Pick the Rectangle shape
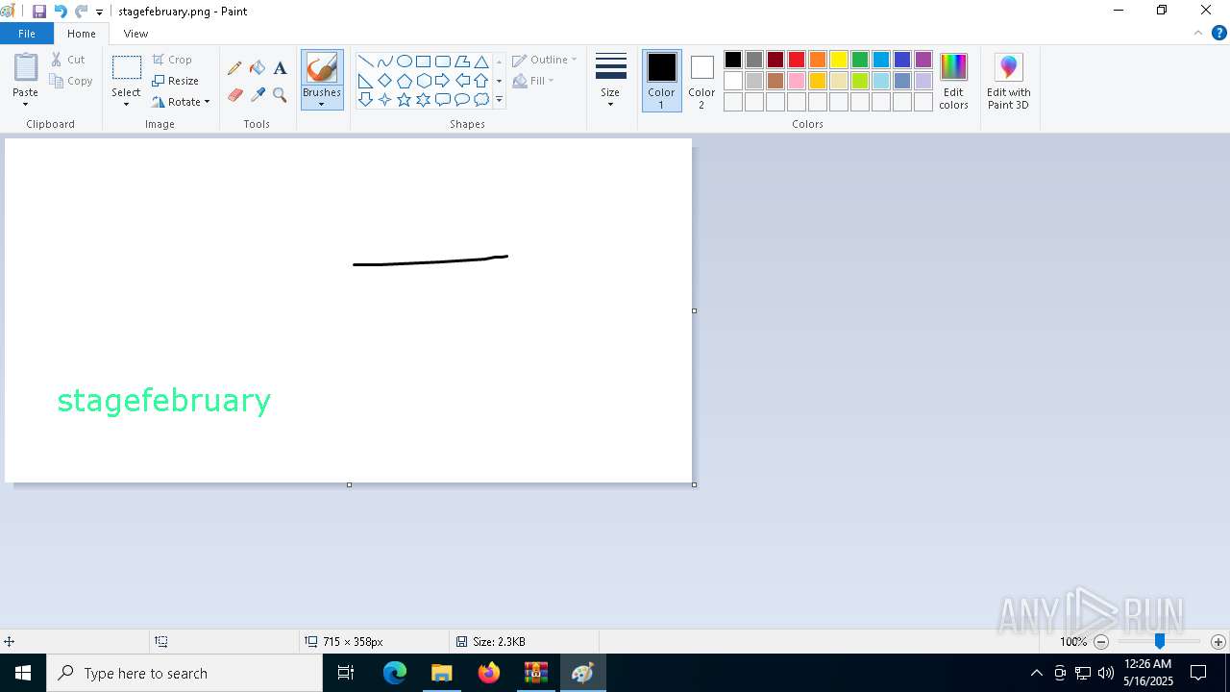Image resolution: width=1230 pixels, height=692 pixels. [x=424, y=62]
